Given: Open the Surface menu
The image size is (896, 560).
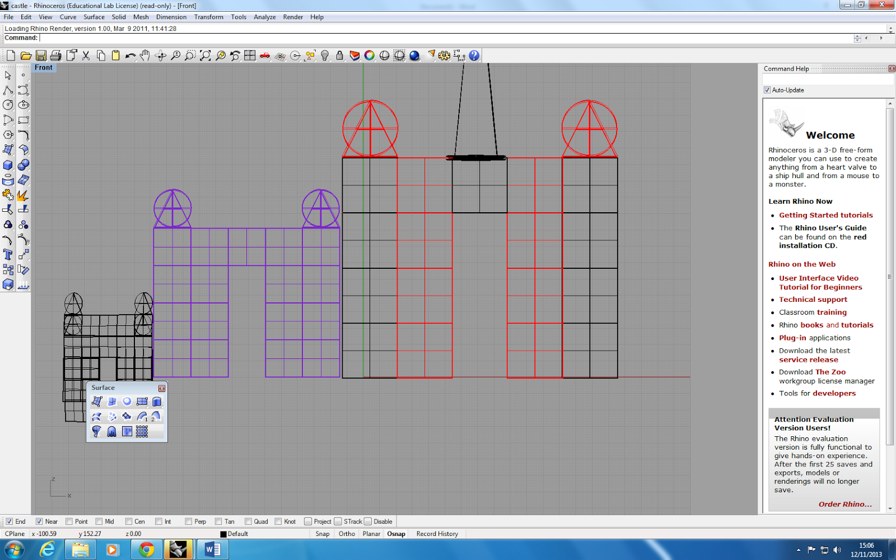Looking at the screenshot, I should click(x=94, y=17).
